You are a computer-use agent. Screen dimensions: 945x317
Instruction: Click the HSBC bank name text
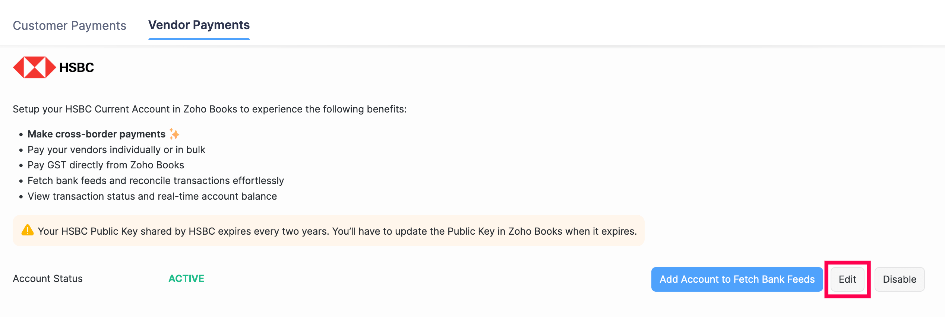tap(76, 67)
